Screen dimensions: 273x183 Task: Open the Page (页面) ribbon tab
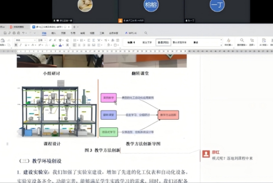[63, 33]
